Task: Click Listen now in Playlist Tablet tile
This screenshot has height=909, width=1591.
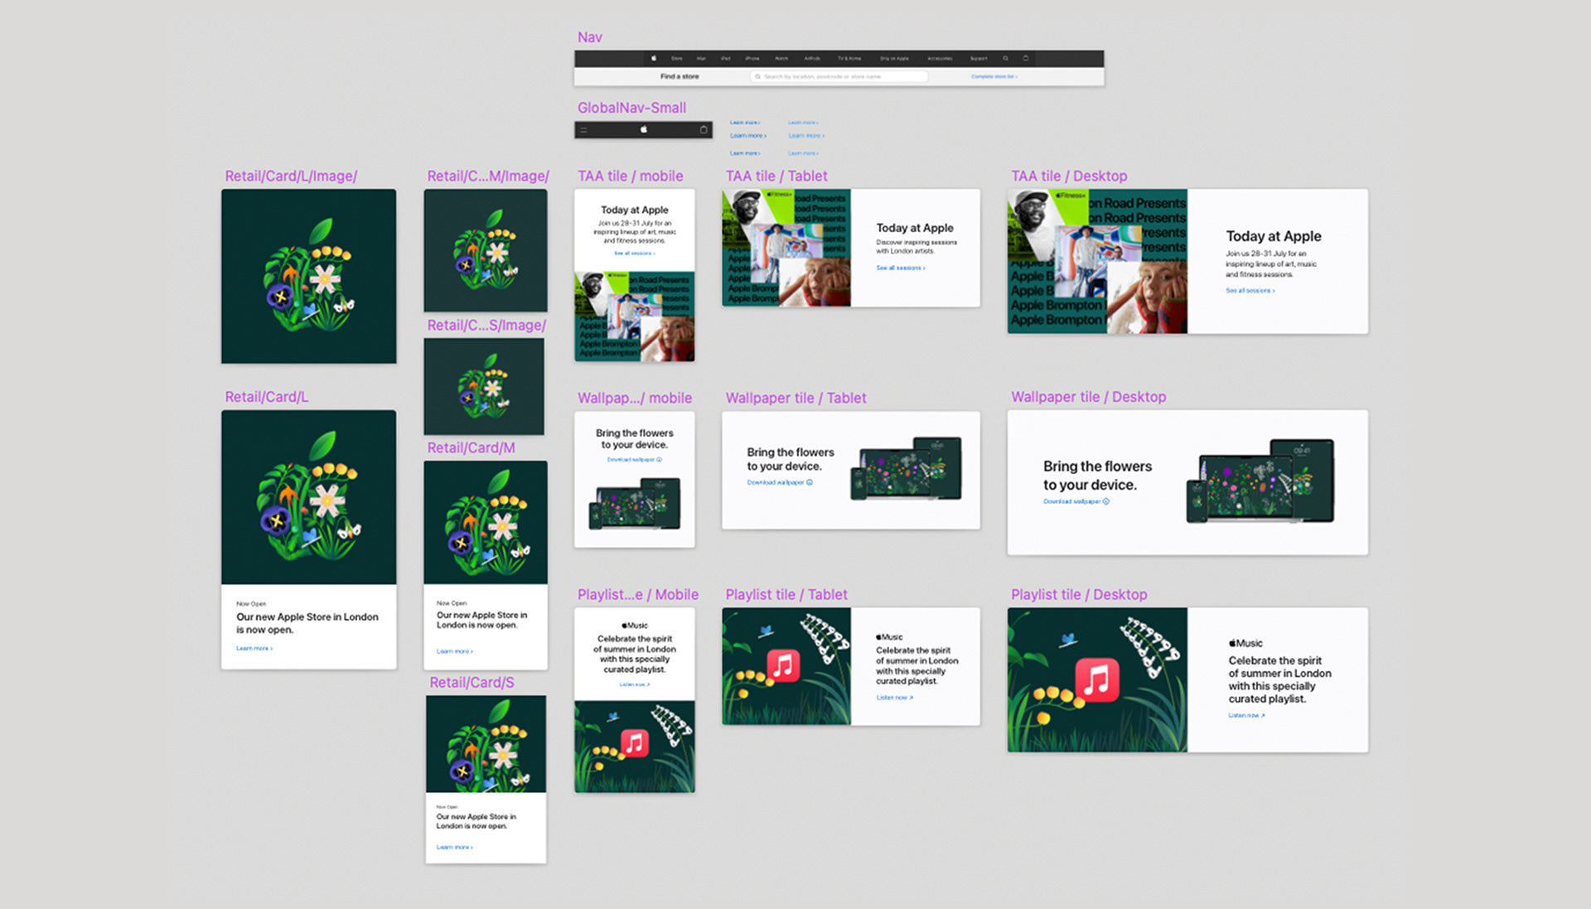Action: 895,698
